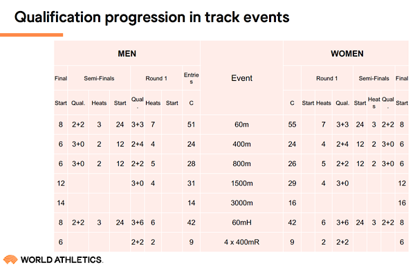Select the 400m event row label
415x269 pixels.
(241, 144)
